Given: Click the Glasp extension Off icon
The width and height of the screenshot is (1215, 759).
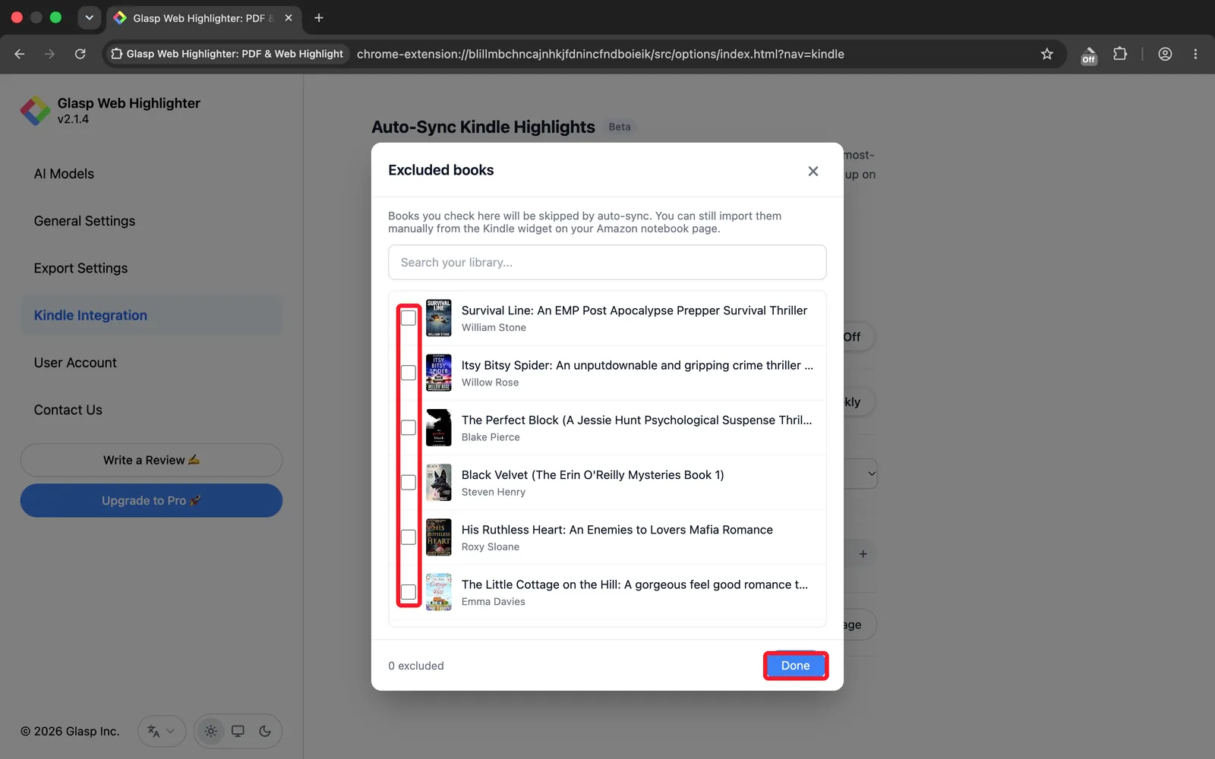Looking at the screenshot, I should coord(1089,55).
